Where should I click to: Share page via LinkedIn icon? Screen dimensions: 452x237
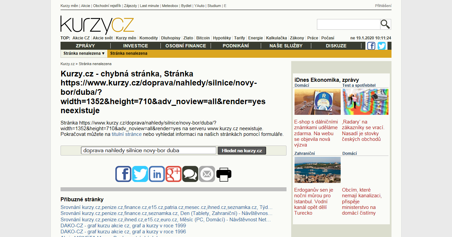tap(157, 174)
